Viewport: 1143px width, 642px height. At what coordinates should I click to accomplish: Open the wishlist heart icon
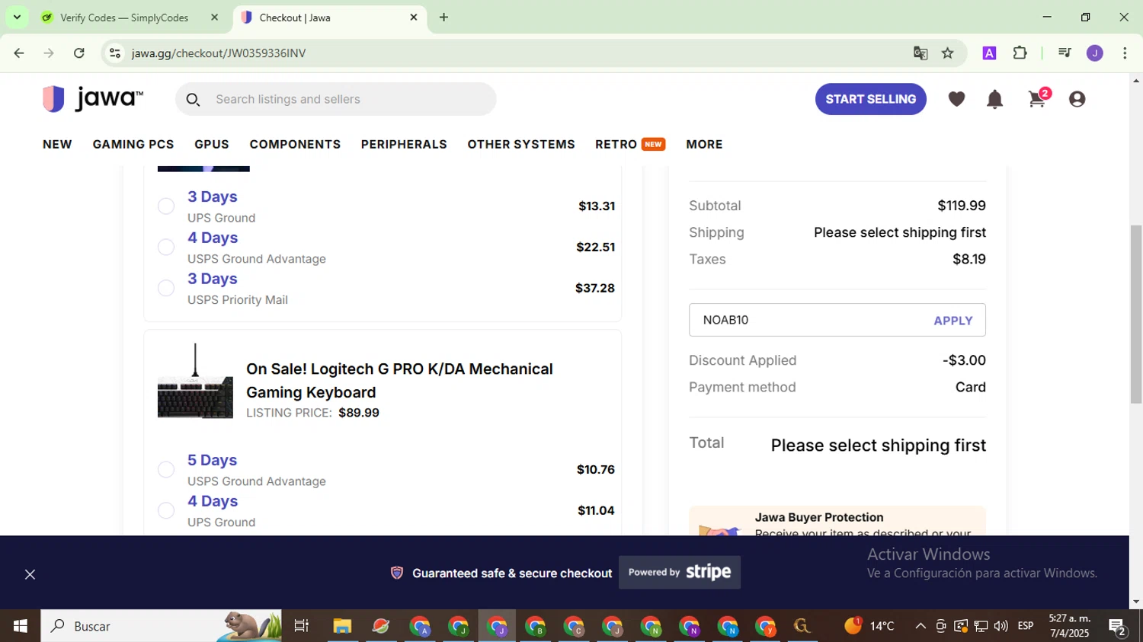(956, 99)
